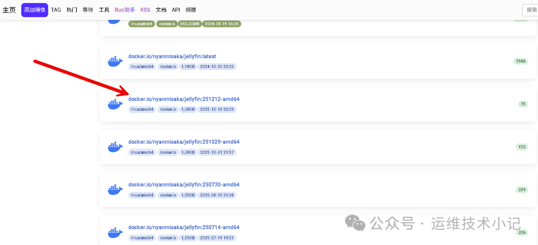Click 1.18GB size badge
The image size is (538, 245).
click(x=188, y=67)
